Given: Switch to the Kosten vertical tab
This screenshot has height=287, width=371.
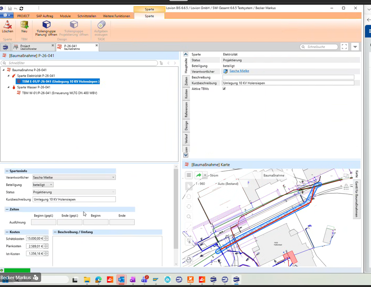Looking at the screenshot, I should (x=186, y=94).
